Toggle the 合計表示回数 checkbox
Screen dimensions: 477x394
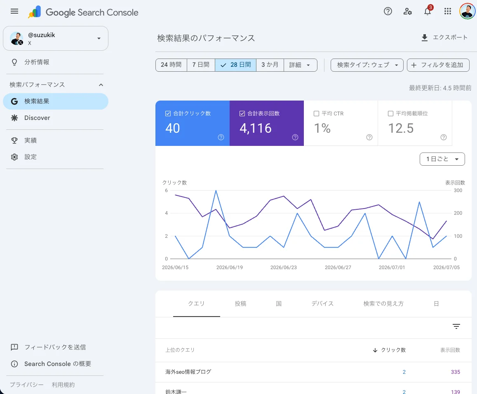point(242,114)
